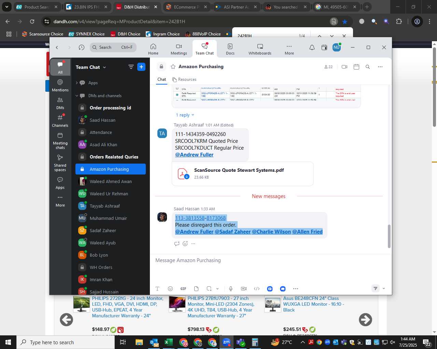Select Mentions in left rail
Viewport: 437px width, 349px height.
click(60, 85)
